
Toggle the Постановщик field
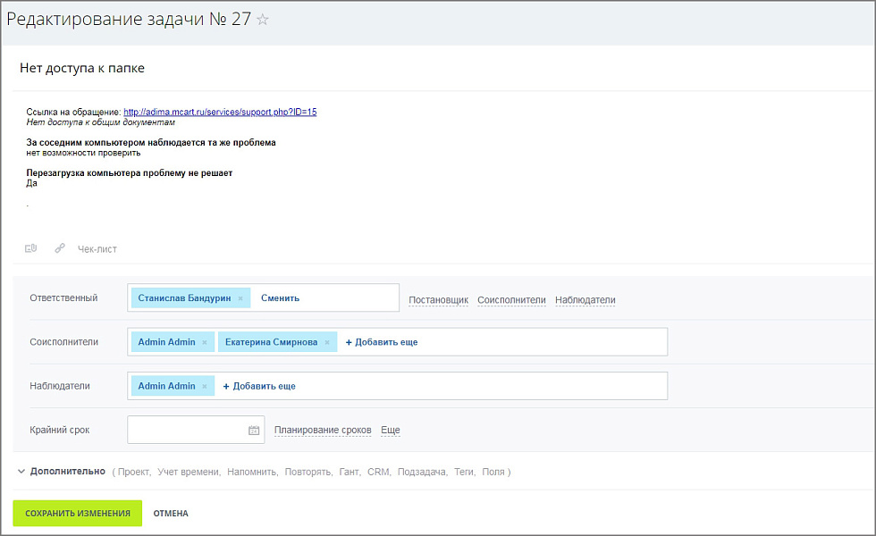[x=438, y=300]
